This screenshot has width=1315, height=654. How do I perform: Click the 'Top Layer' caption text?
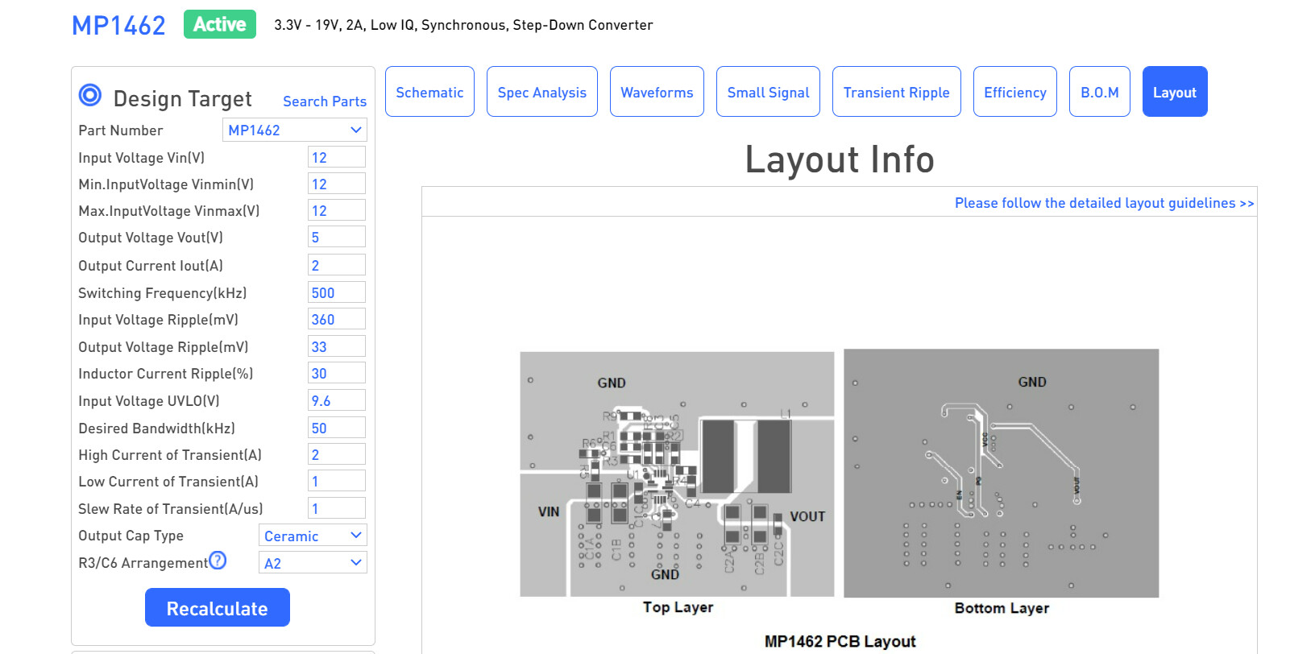678,607
